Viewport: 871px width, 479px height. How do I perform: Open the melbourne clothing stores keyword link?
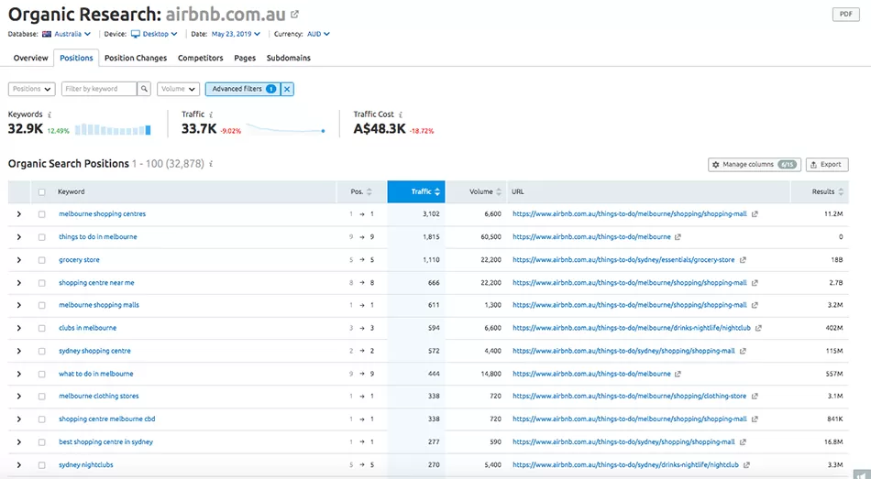[99, 397]
